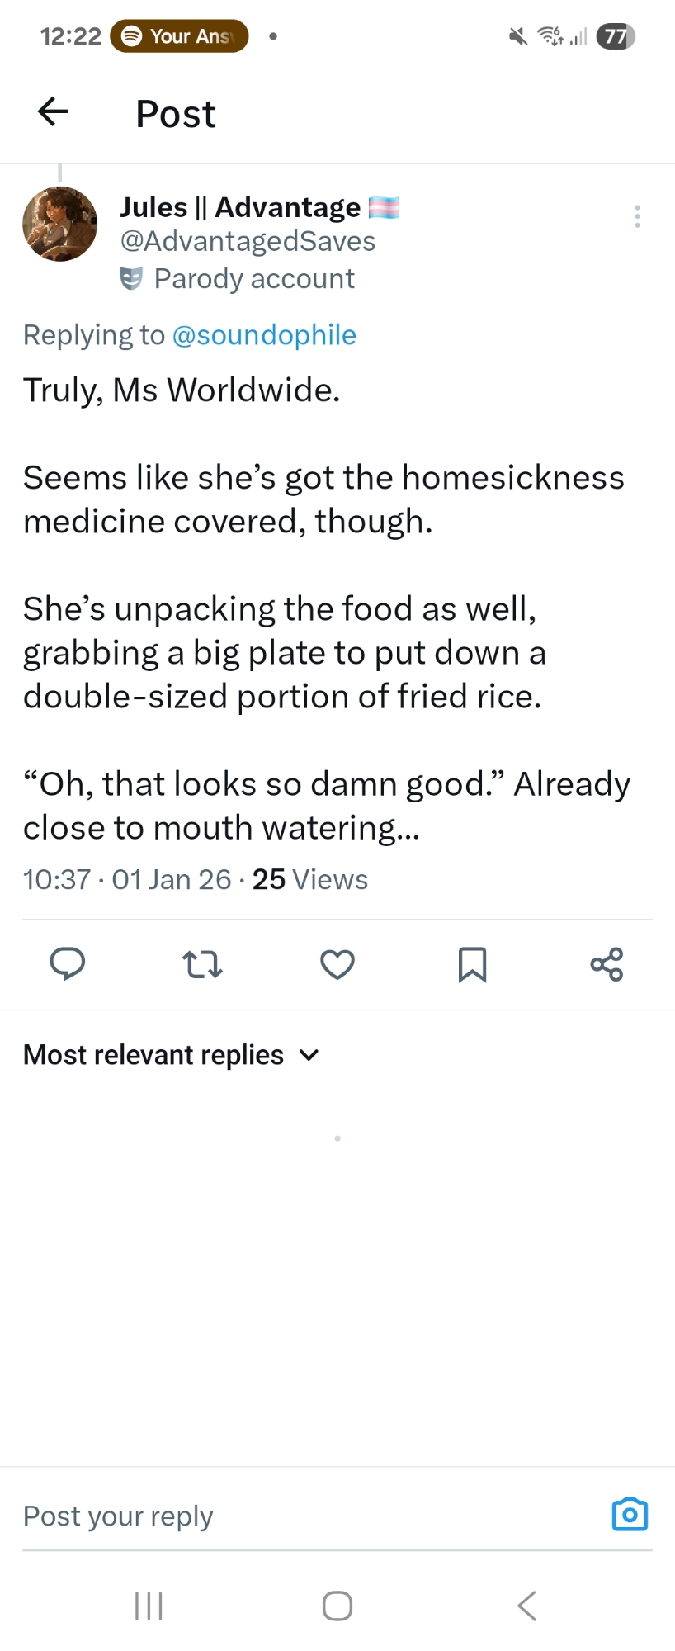Bookmark this post

tap(472, 963)
